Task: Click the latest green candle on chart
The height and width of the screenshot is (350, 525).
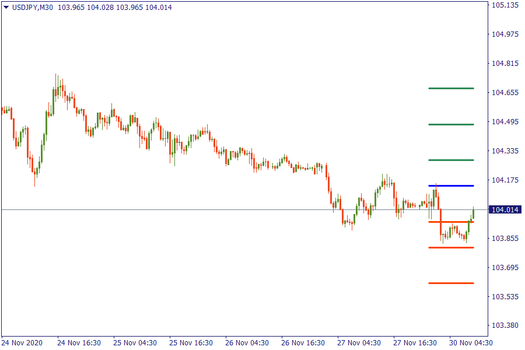Action: tap(473, 213)
